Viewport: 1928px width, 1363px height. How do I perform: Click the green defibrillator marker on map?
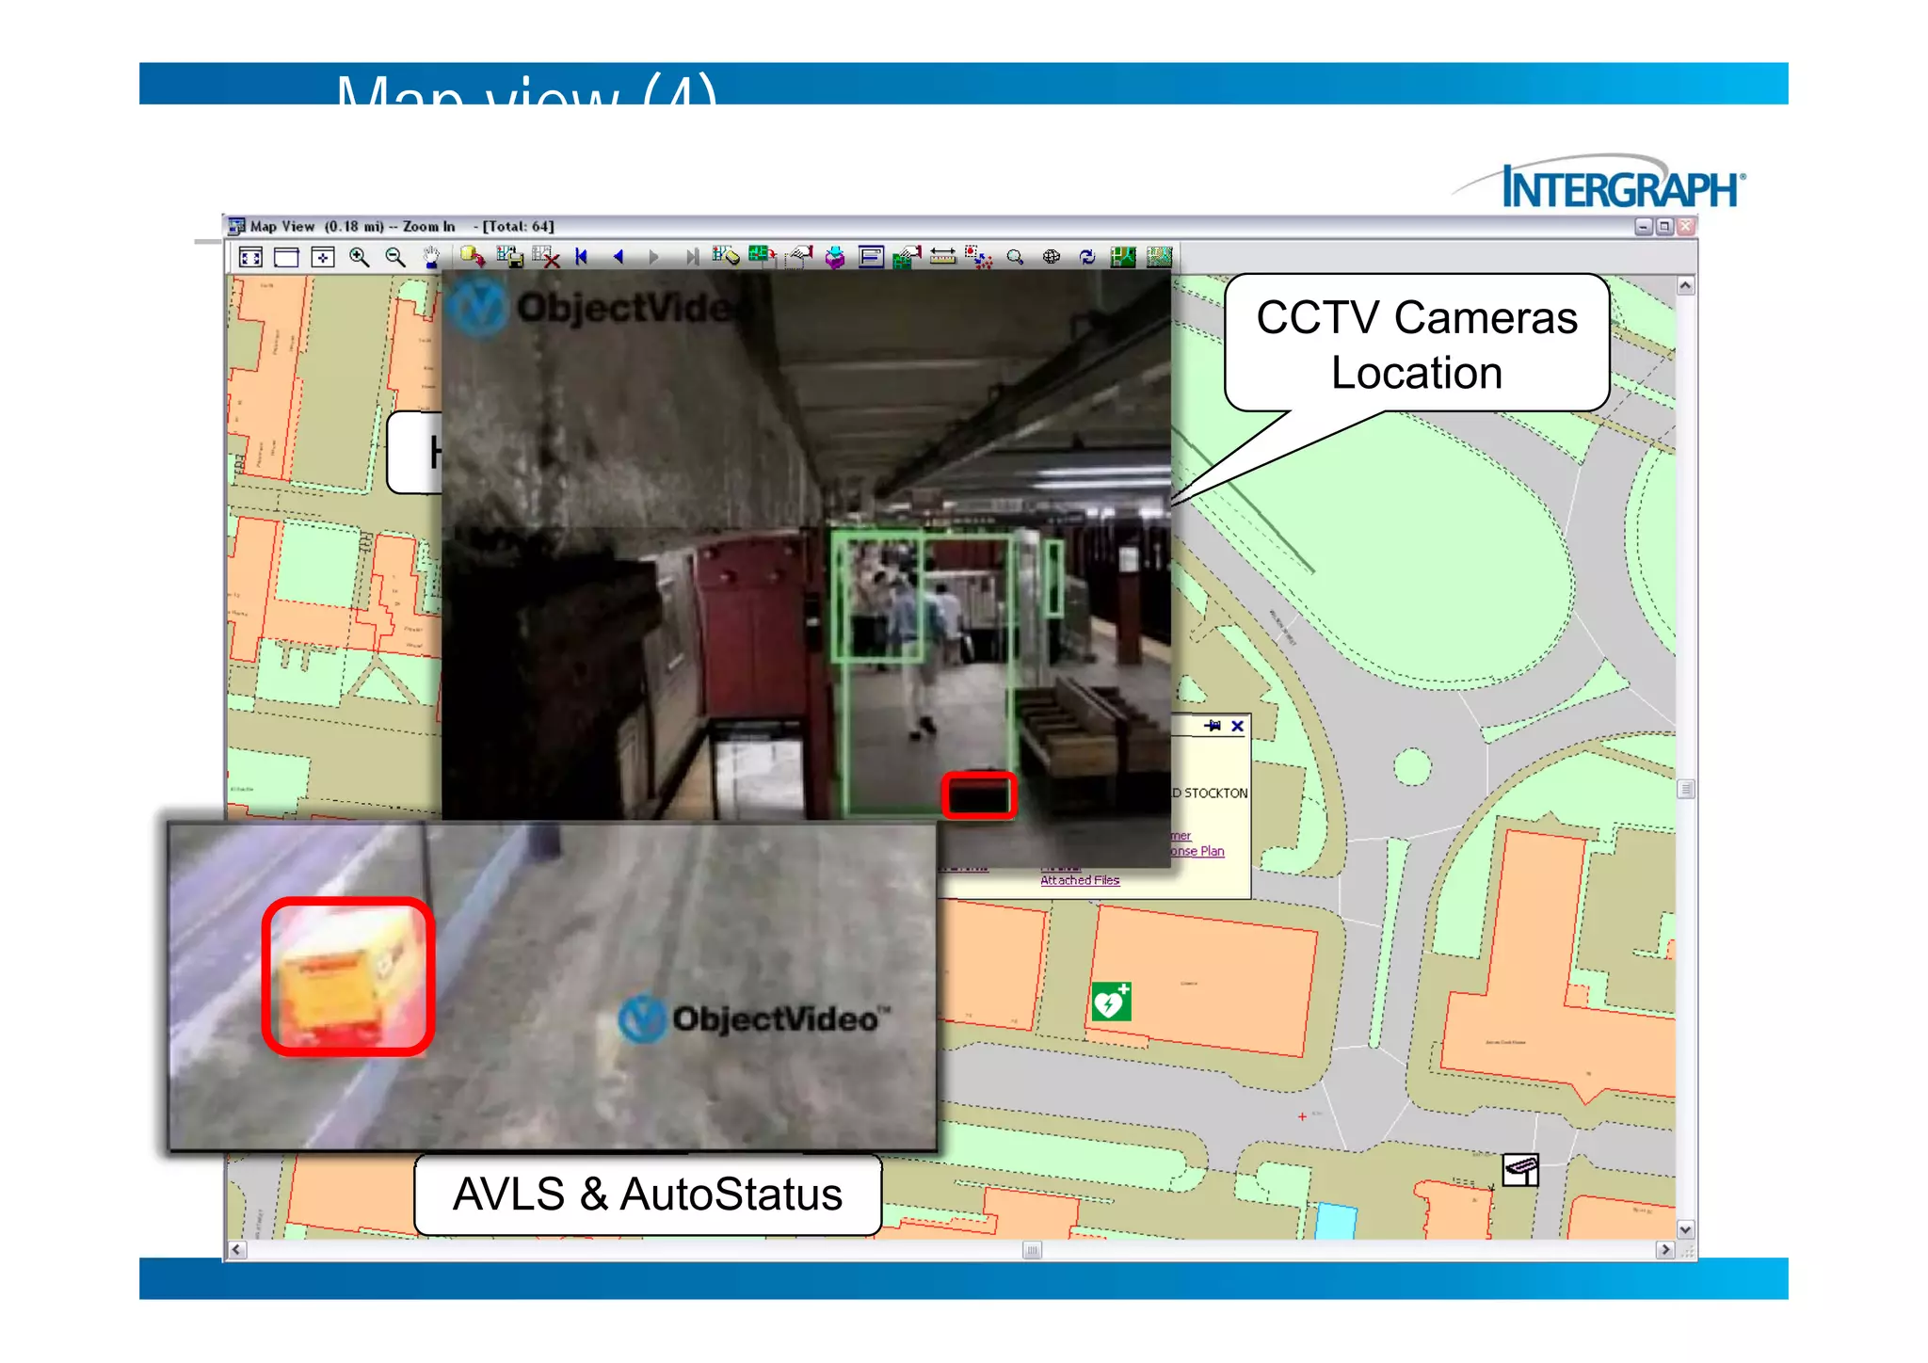(1111, 1002)
